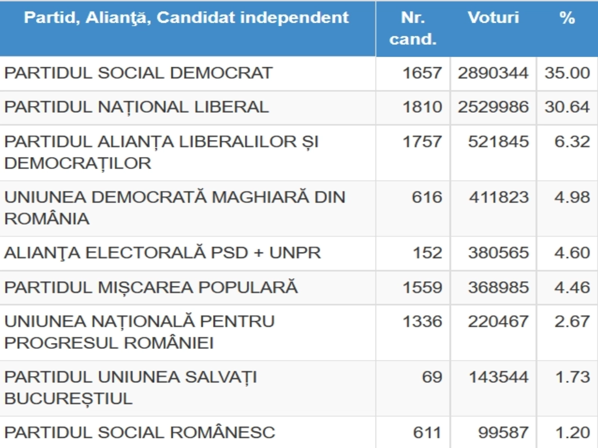
Task: Click the 'Nr. cand.' column header
Action: (x=413, y=28)
